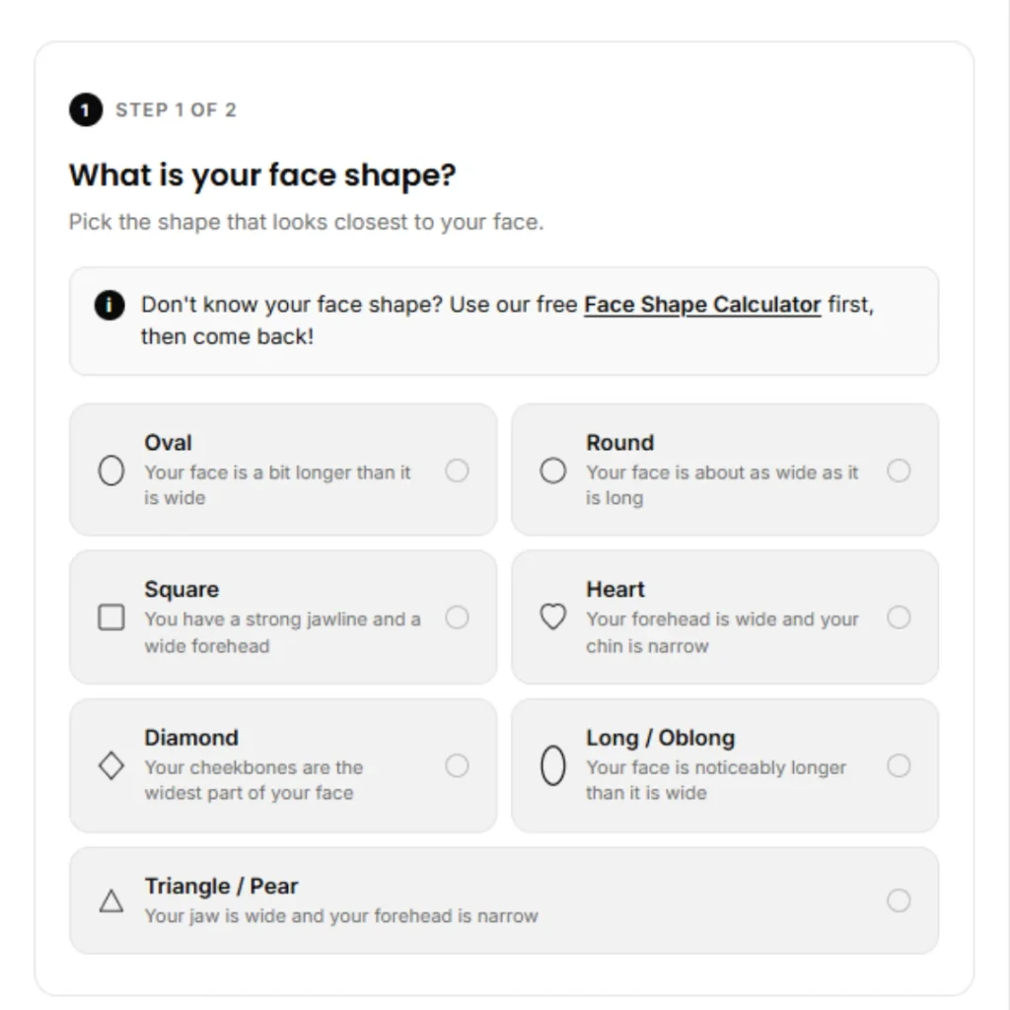The width and height of the screenshot is (1010, 1010).
Task: Select the Triangle / Pear radio button
Action: click(x=899, y=901)
